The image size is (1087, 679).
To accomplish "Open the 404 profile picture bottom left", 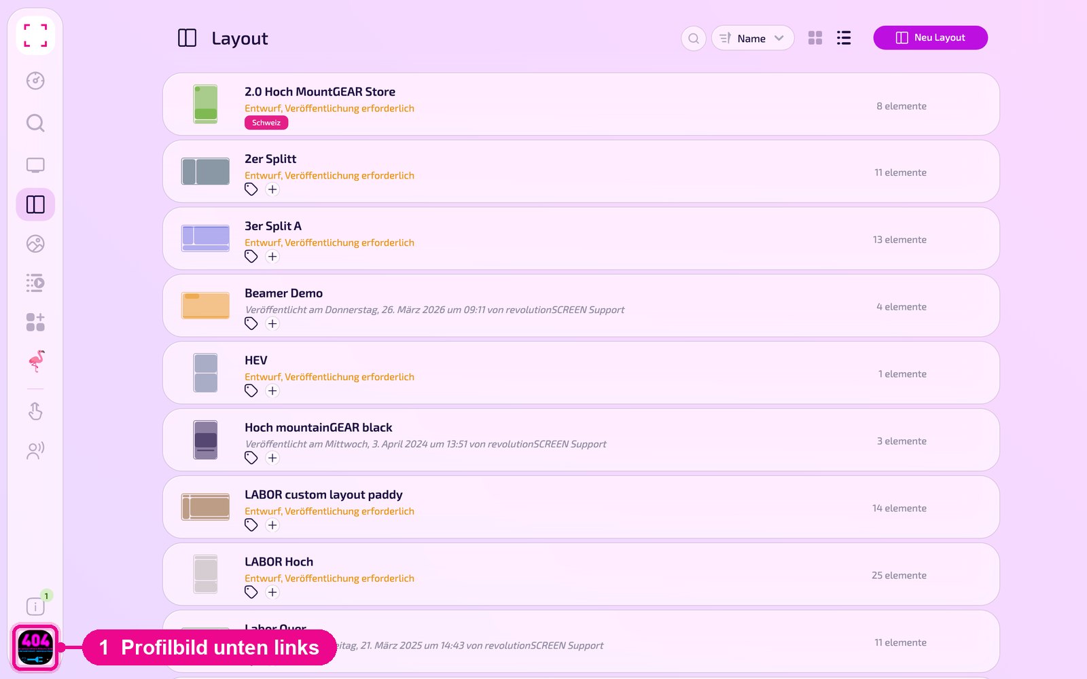I will coord(36,648).
